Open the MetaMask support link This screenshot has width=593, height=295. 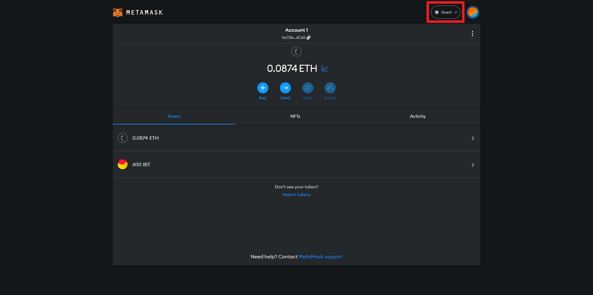pyautogui.click(x=320, y=256)
